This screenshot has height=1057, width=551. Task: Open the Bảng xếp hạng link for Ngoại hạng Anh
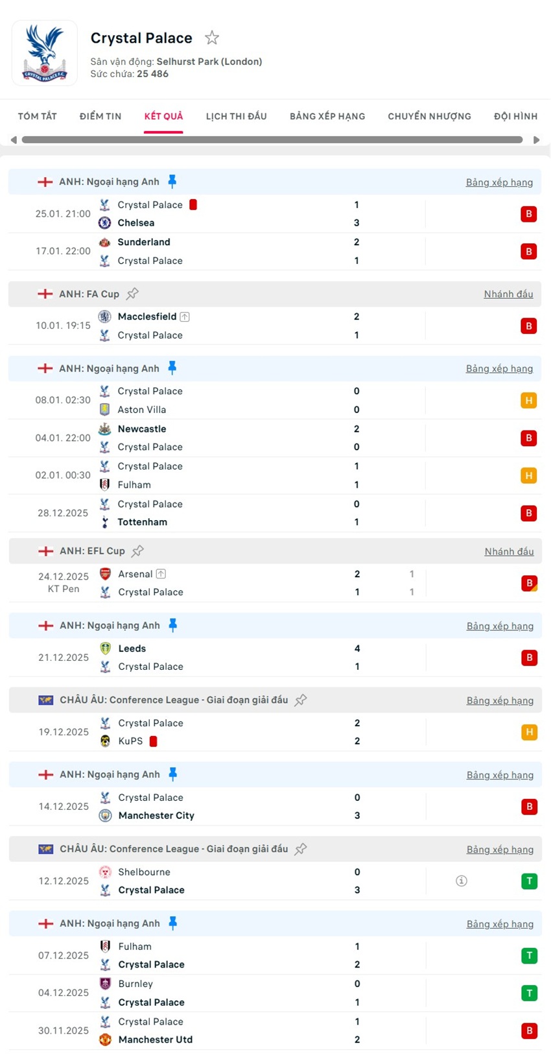click(499, 182)
